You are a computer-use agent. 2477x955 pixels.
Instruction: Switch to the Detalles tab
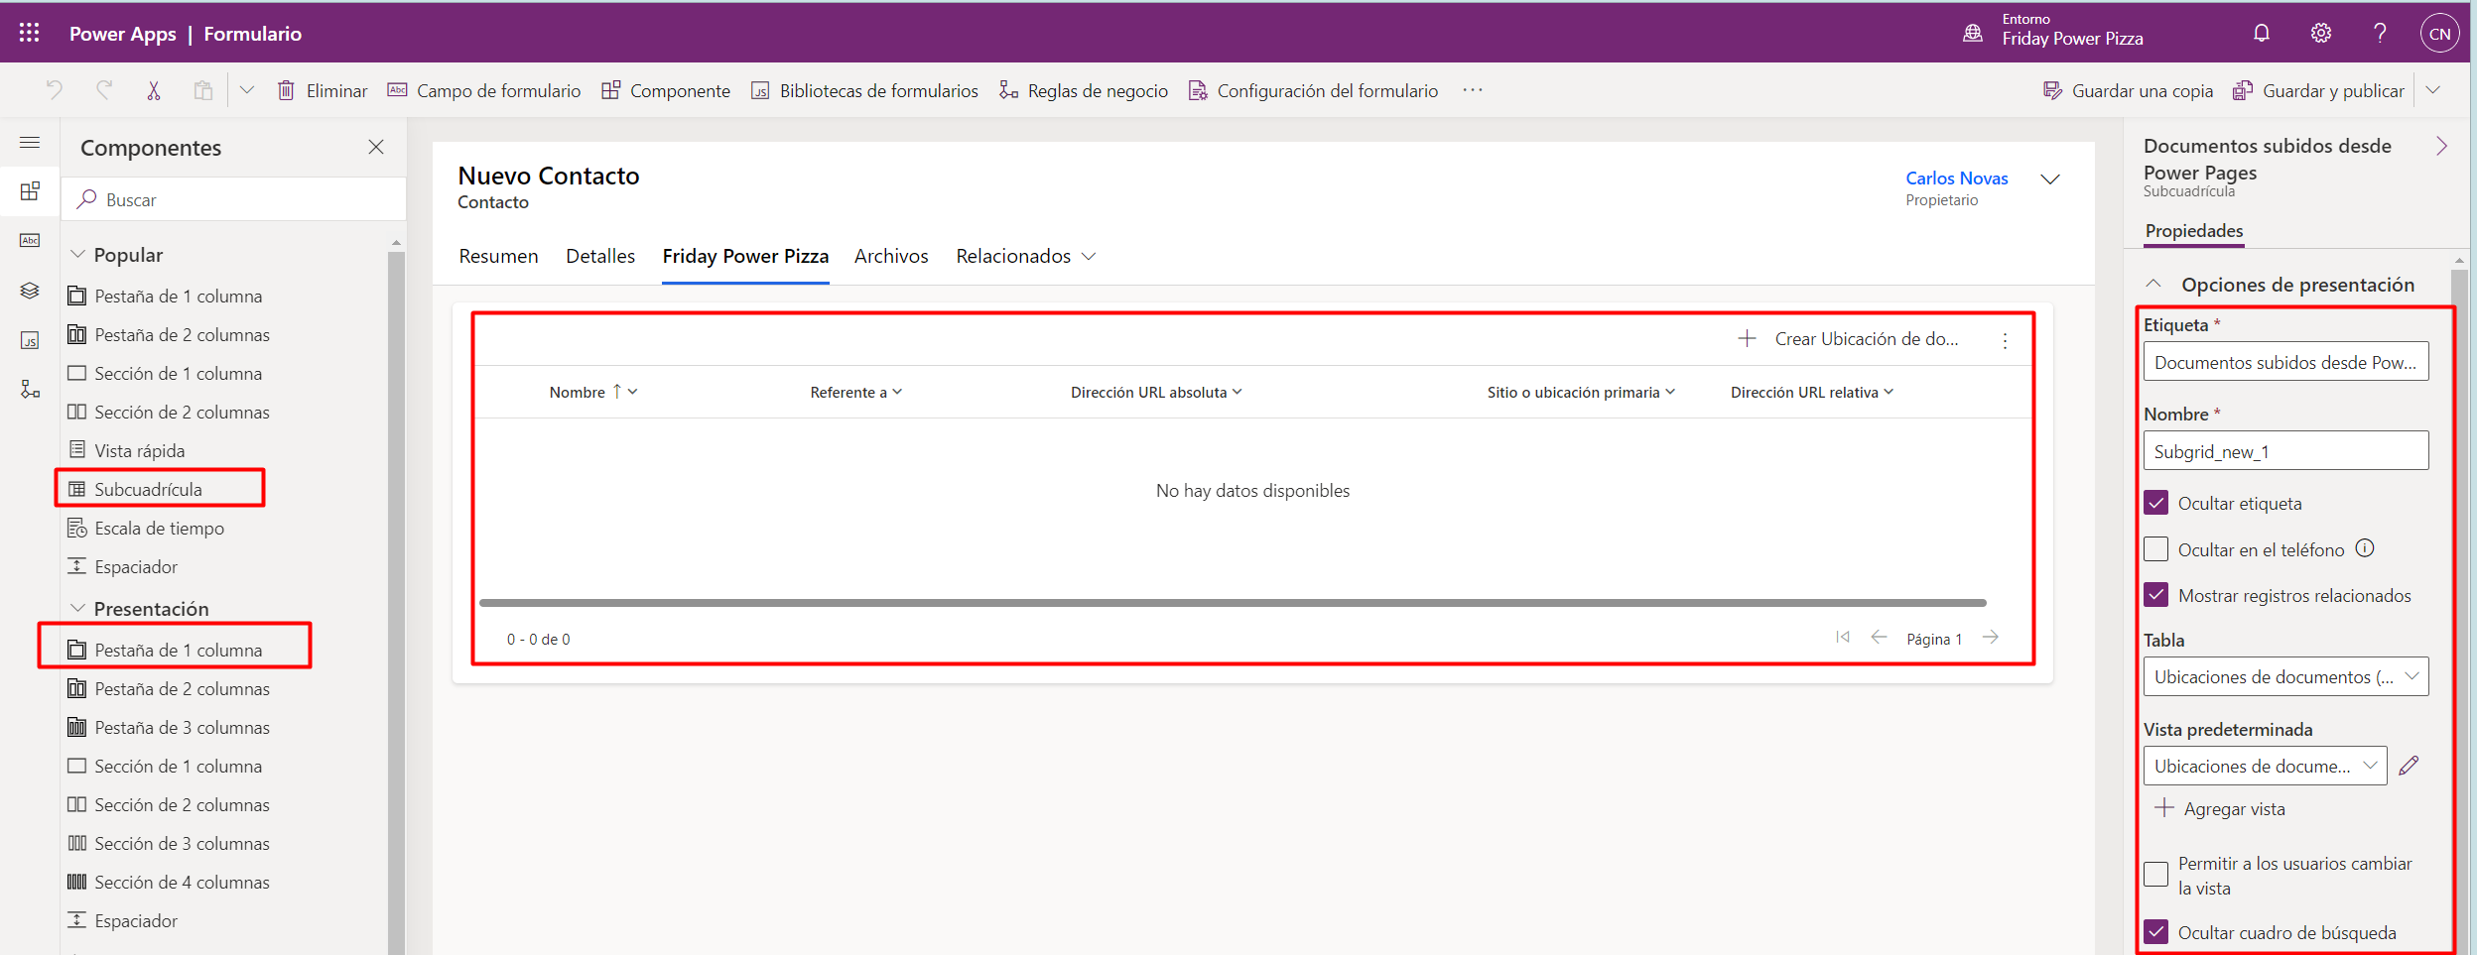600,256
